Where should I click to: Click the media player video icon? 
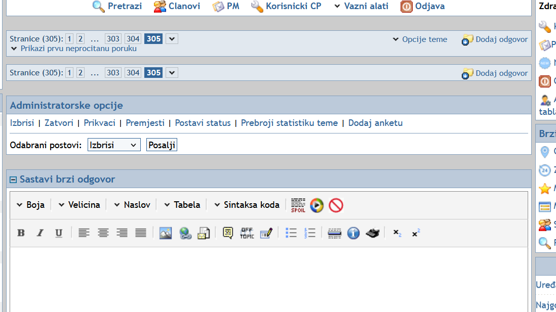(317, 205)
